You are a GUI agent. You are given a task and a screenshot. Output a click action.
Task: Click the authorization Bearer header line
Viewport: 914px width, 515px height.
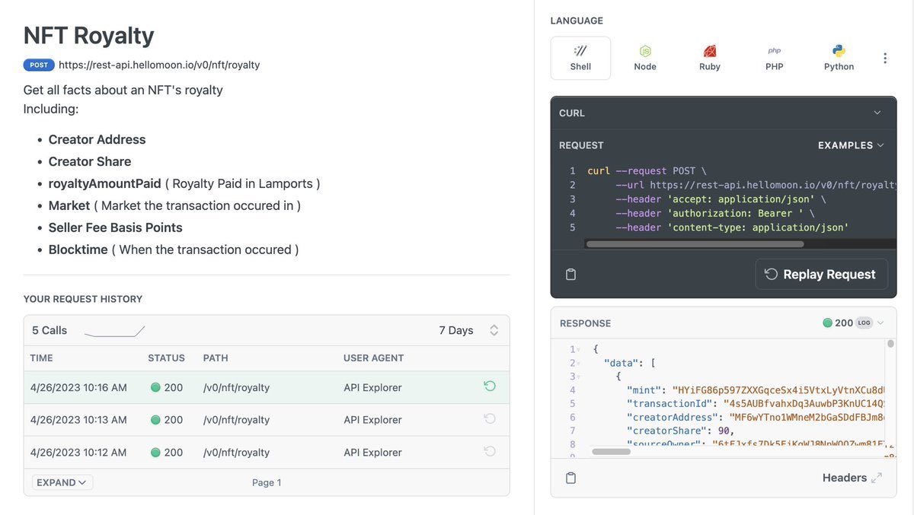coord(715,213)
